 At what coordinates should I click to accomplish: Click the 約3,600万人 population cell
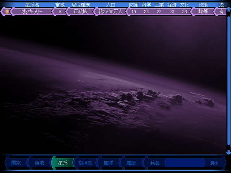point(110,12)
